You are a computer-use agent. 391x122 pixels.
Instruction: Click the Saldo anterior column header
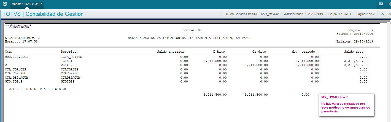[170, 52]
